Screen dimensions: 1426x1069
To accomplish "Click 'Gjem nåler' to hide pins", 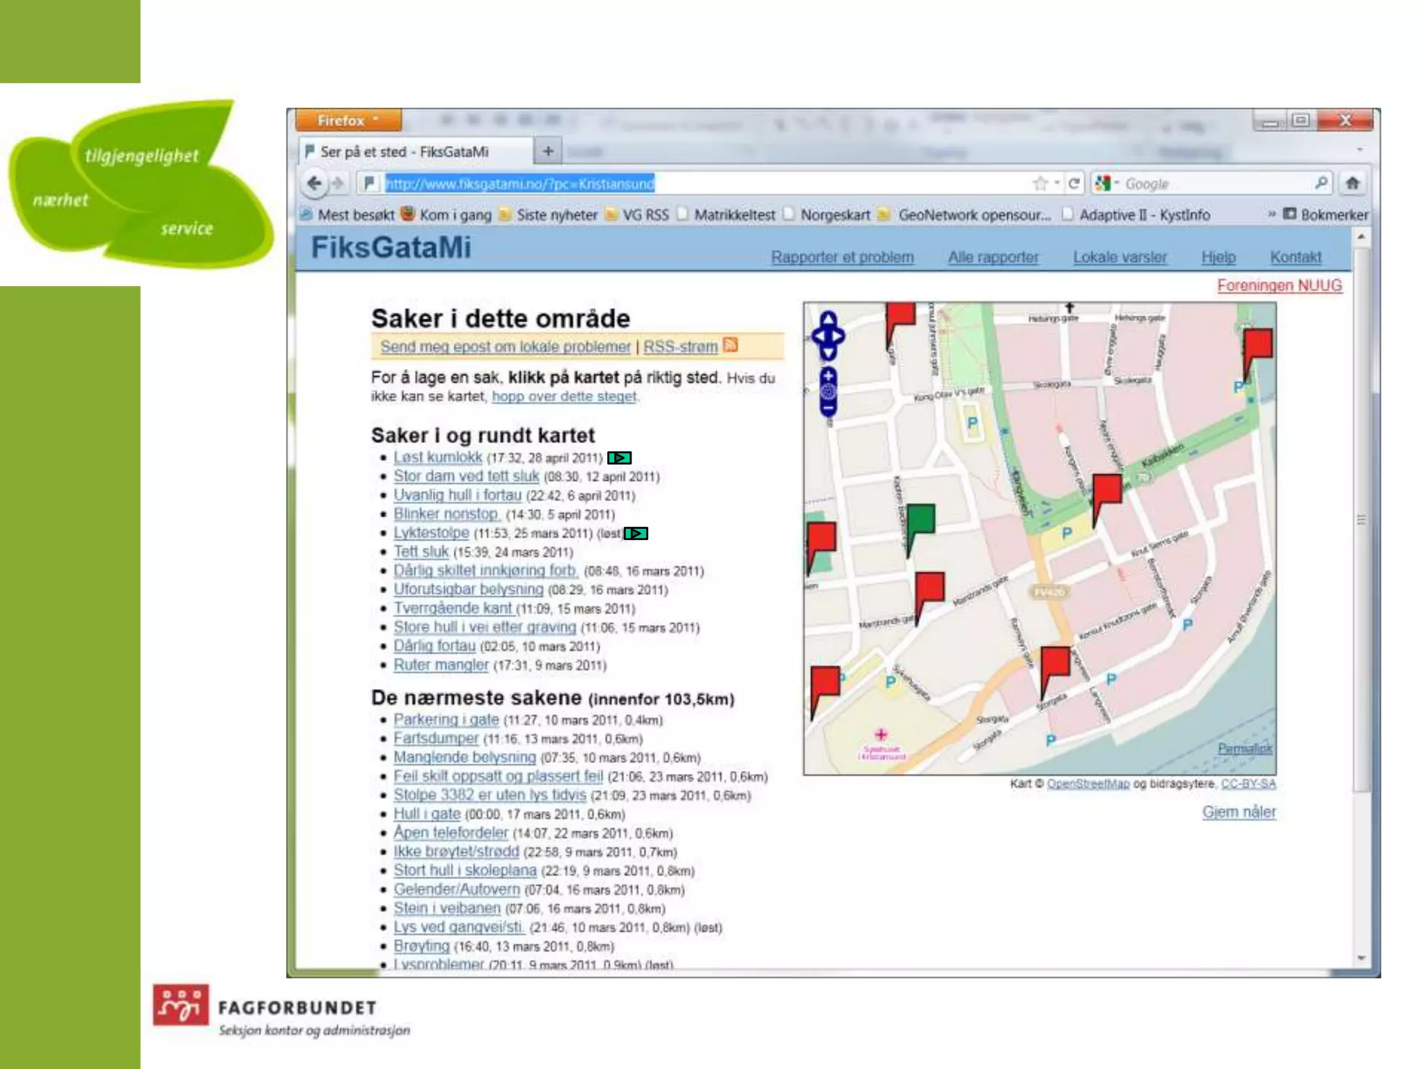I will click(x=1239, y=812).
